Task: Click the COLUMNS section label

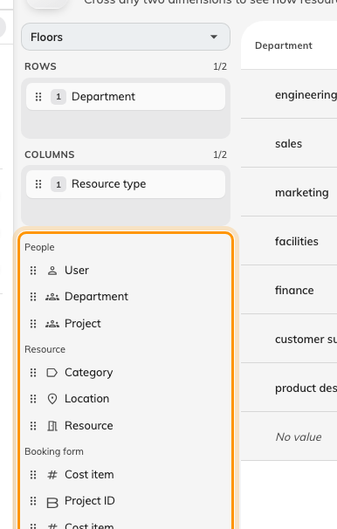Action: pyautogui.click(x=50, y=155)
